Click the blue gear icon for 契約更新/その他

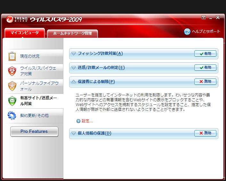coord(12,115)
